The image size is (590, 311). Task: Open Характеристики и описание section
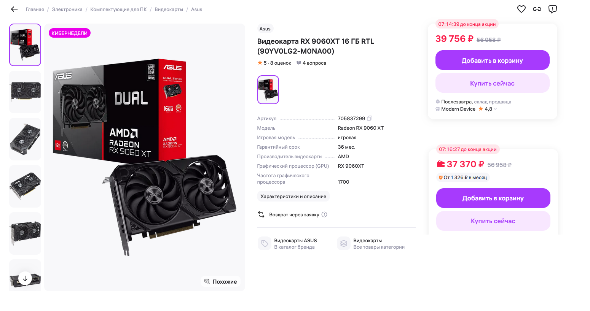point(293,196)
